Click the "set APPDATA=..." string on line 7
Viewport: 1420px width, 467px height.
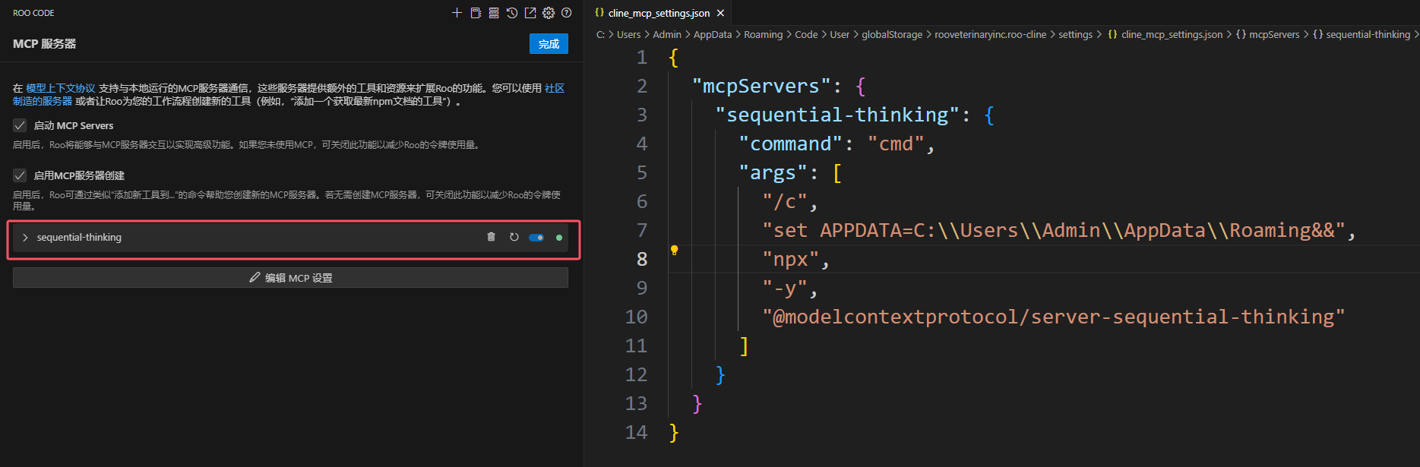click(x=1054, y=230)
